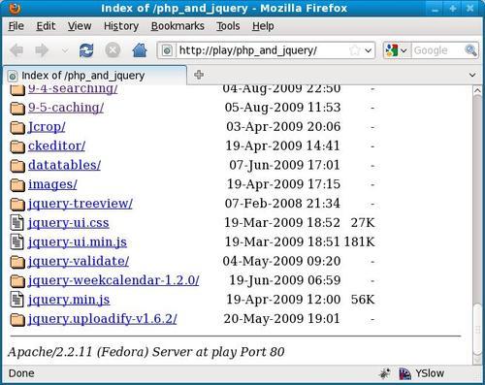Viewport: 485px width, 385px height.
Task: Open a new tab with plus button
Action: [x=199, y=75]
